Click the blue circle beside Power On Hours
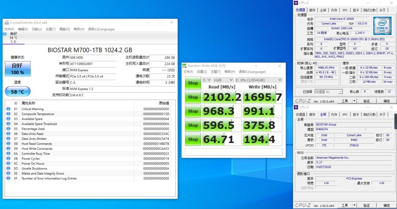 (8, 164)
